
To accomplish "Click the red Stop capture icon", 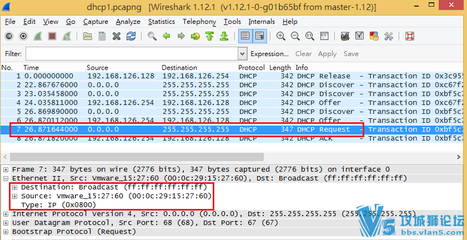I will pos(52,36).
